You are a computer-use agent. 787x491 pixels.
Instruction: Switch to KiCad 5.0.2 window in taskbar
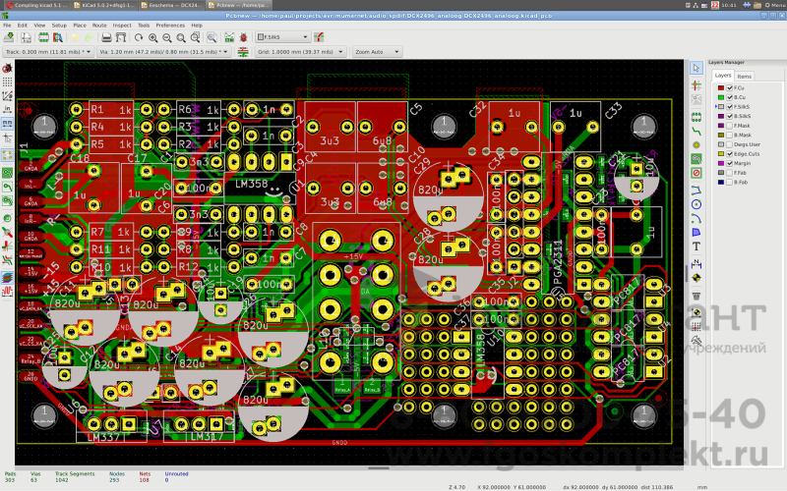103,5
